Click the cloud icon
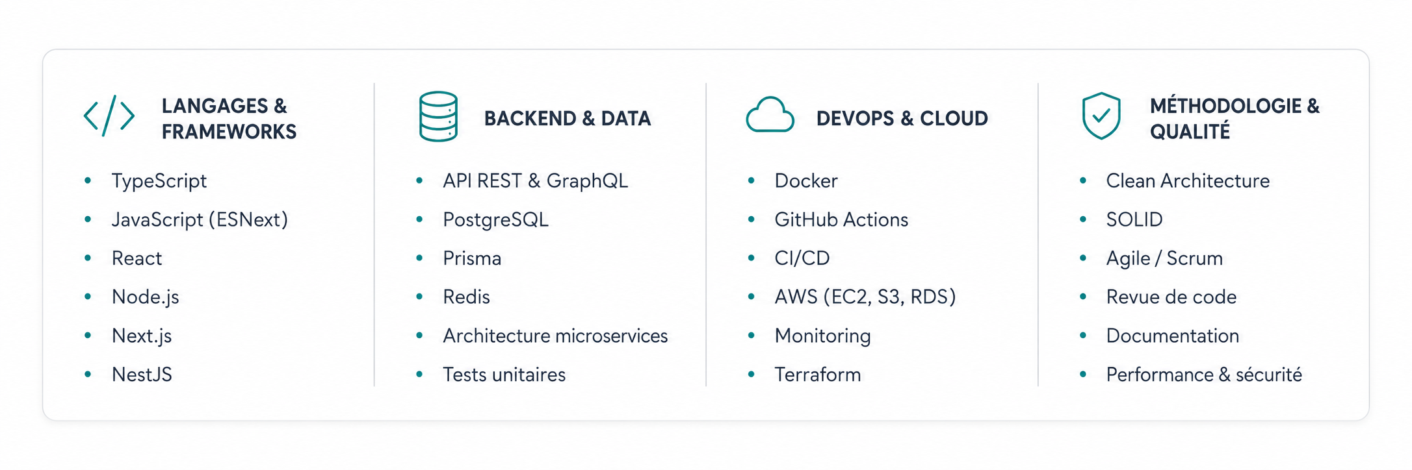The image size is (1412, 470). (770, 115)
